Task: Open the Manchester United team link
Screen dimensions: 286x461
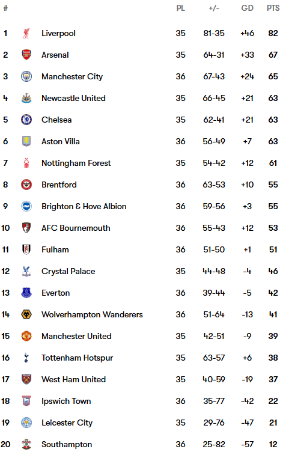Action: coord(76,336)
